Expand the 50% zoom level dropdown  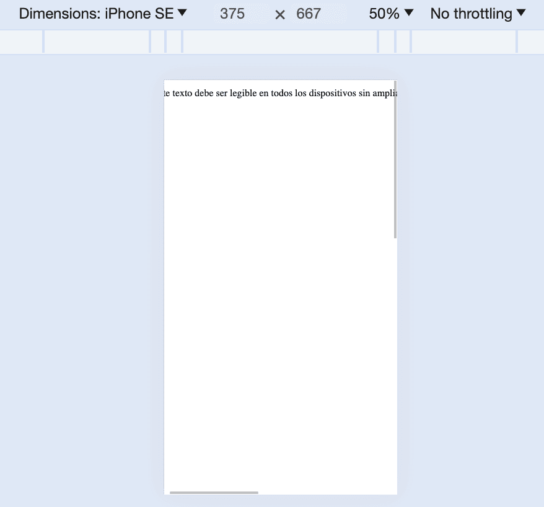click(x=391, y=14)
